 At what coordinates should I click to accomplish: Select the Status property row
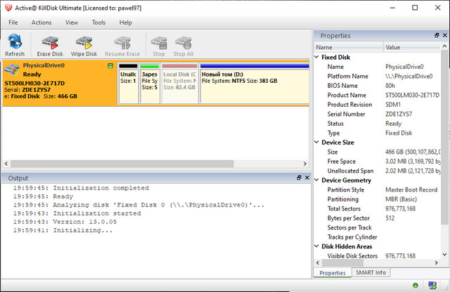pos(378,124)
